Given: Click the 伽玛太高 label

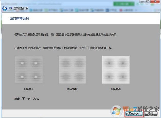Looking at the screenshot, I should click(x=116, y=89).
